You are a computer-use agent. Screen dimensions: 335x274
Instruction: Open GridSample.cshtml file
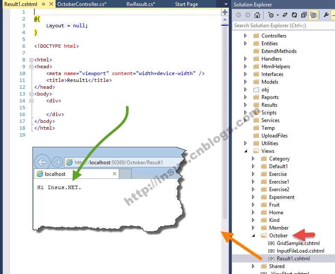pyautogui.click(x=298, y=243)
